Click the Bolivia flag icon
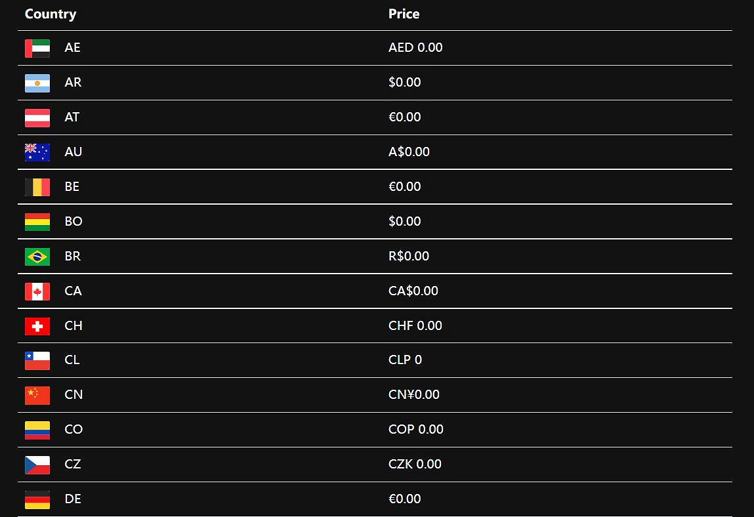The width and height of the screenshot is (754, 517). (x=37, y=222)
